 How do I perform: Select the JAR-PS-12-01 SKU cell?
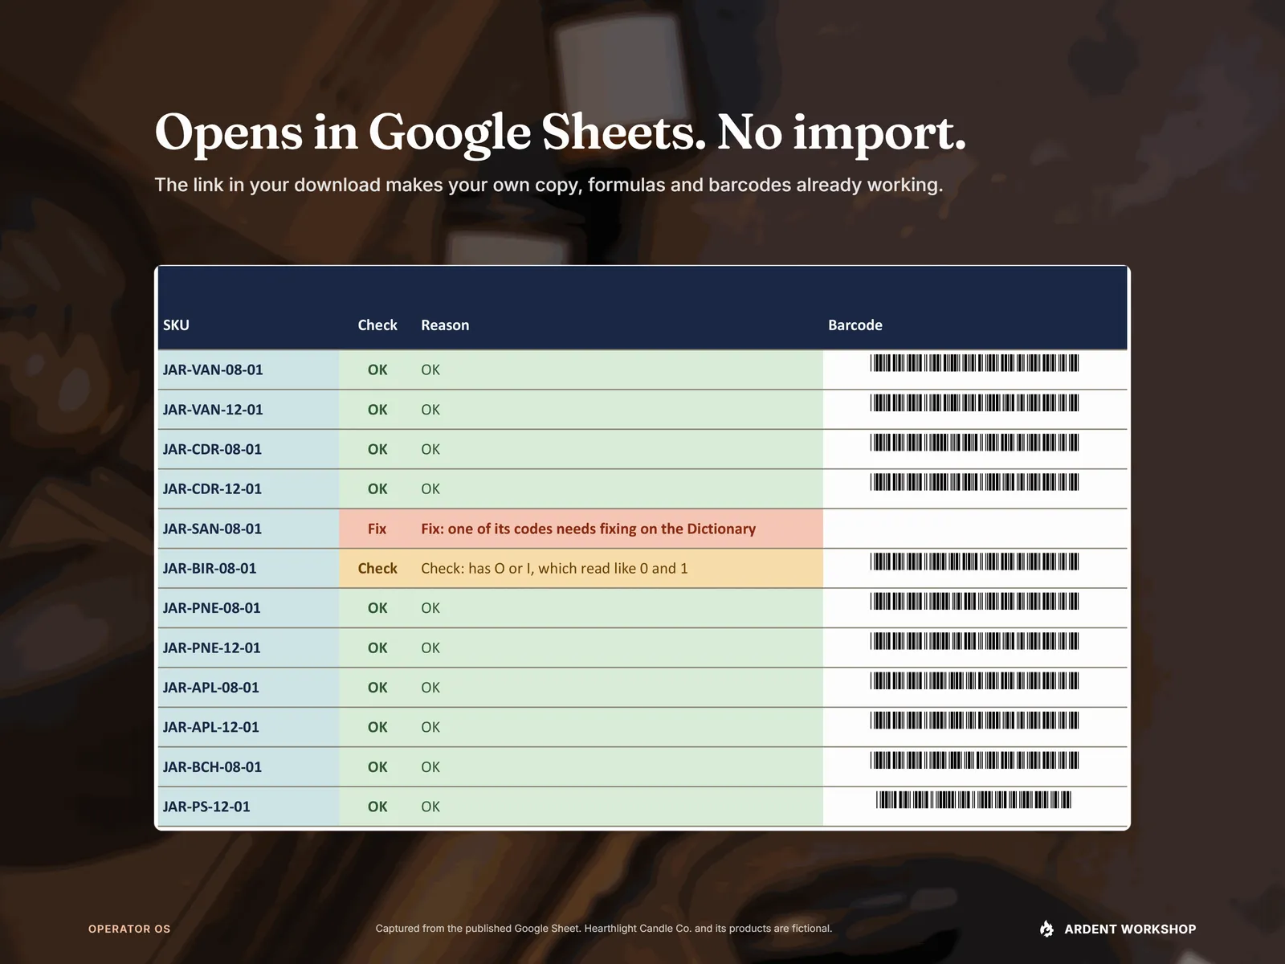point(248,807)
